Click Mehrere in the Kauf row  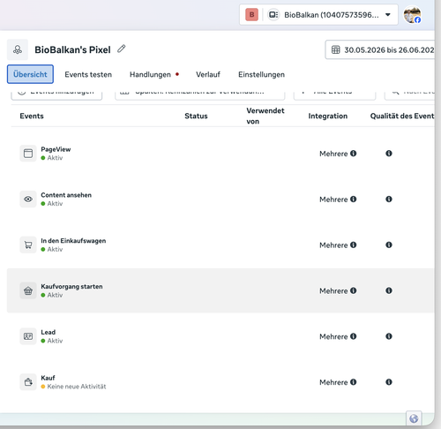333,382
